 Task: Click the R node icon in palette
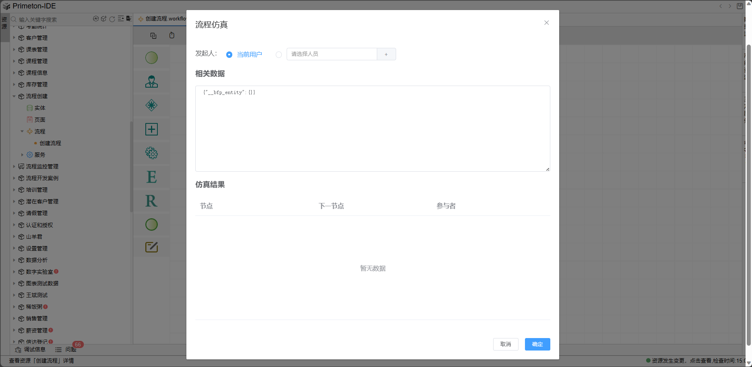[x=151, y=201]
